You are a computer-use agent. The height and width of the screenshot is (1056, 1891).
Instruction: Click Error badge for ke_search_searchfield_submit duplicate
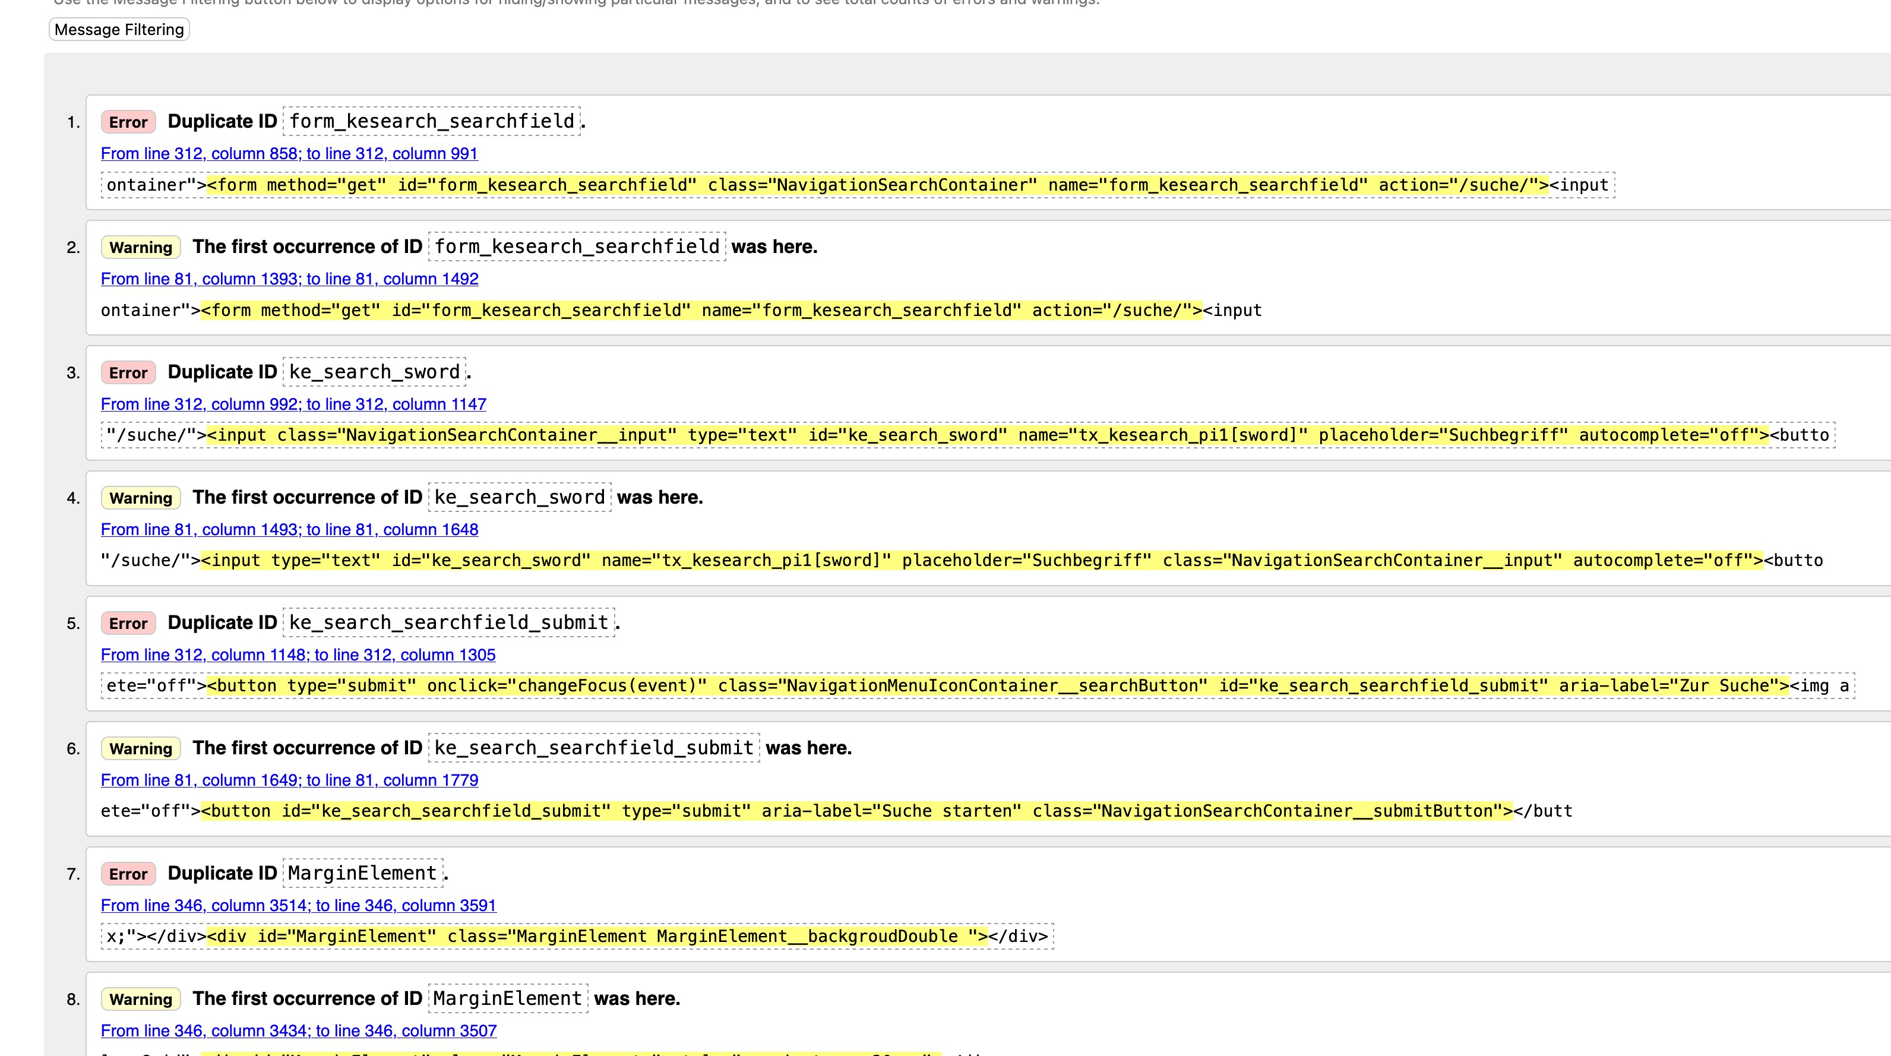click(x=128, y=624)
